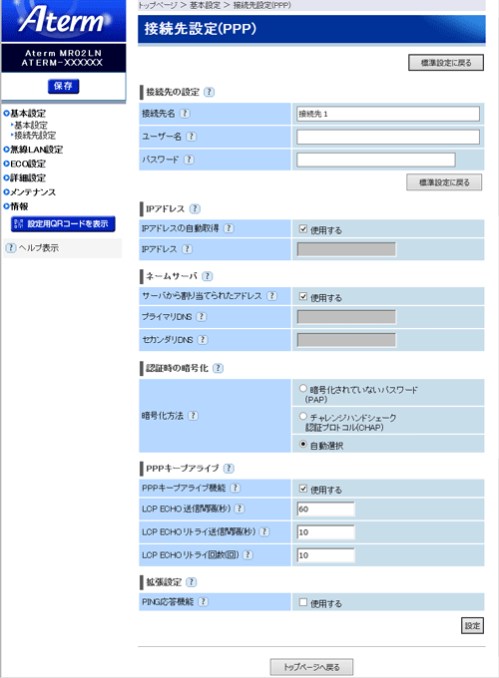The image size is (499, 678).
Task: Expand ECO設定 menu
Action: click(x=25, y=164)
